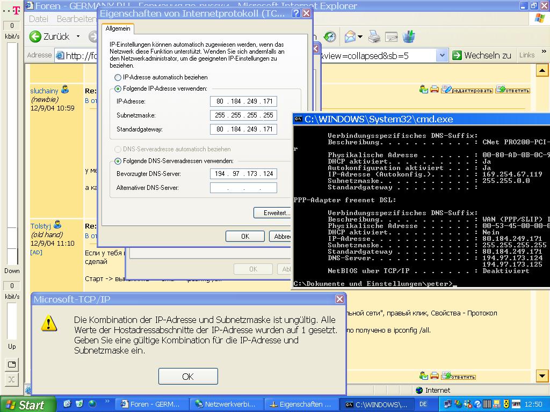Expand the Mail icon dropdown arrow
Screen dimensions: 550x412
360,36
